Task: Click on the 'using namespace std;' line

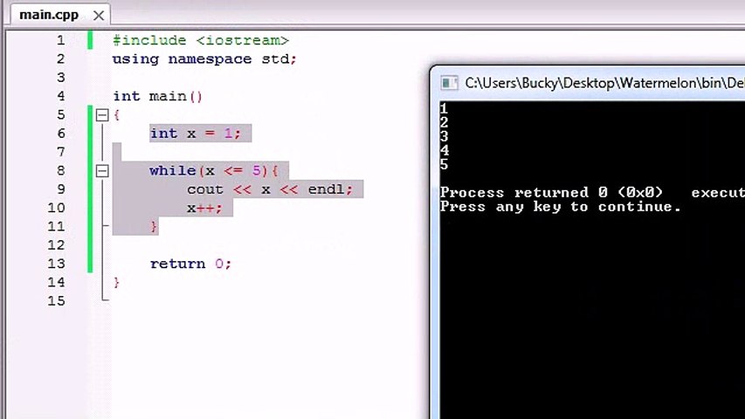Action: click(x=204, y=58)
